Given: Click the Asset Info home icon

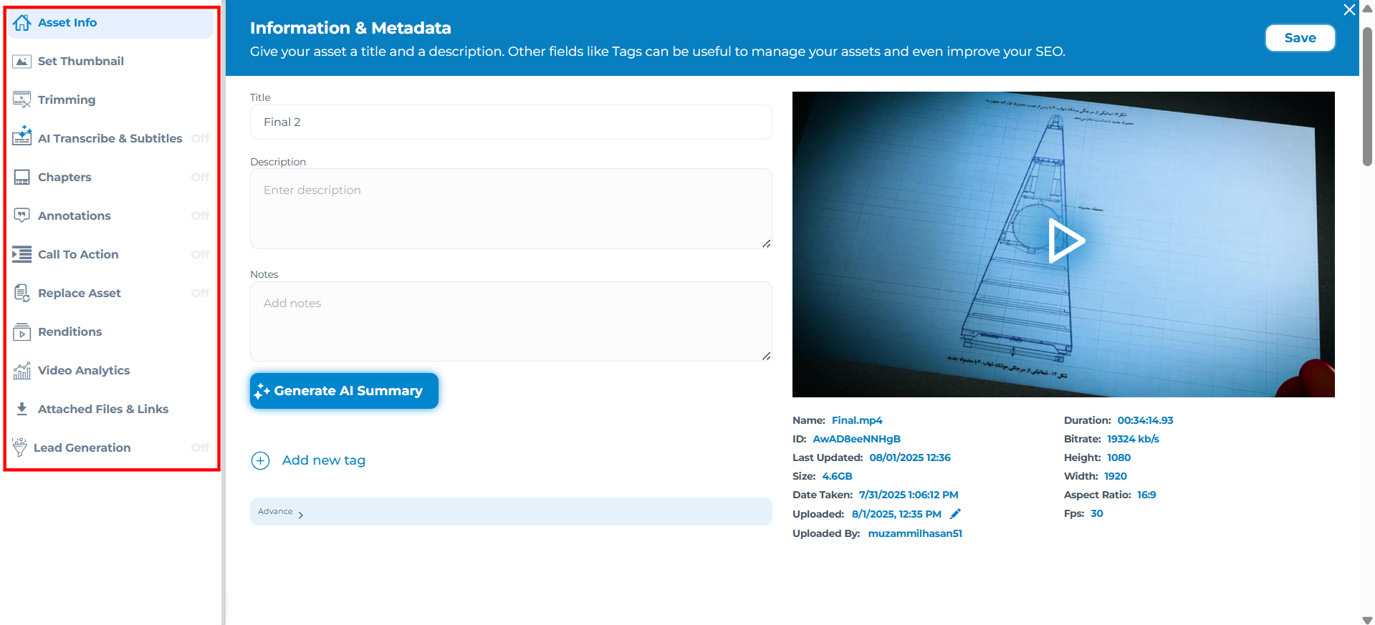Looking at the screenshot, I should (x=22, y=23).
